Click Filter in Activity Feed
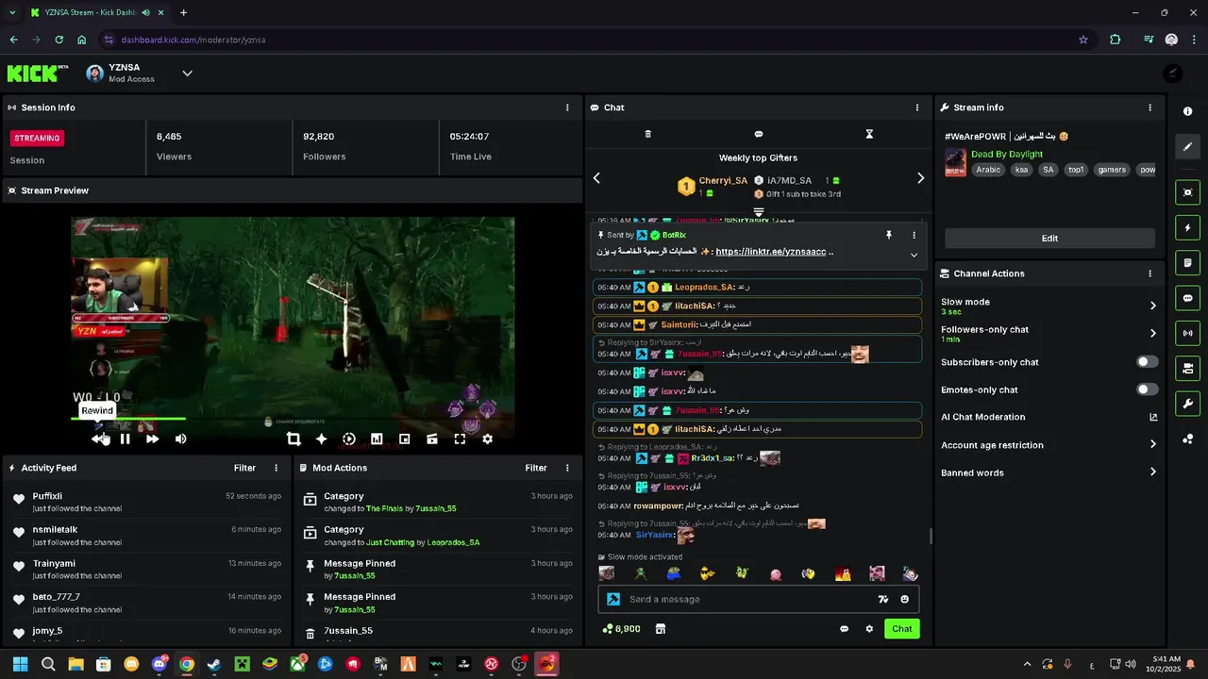Image resolution: width=1208 pixels, height=679 pixels. [244, 468]
